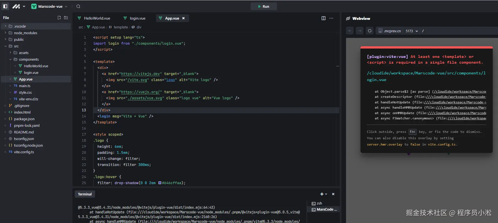The width and height of the screenshot is (498, 223).
Task: Expand the .vscode folder
Action: tap(36, 26)
